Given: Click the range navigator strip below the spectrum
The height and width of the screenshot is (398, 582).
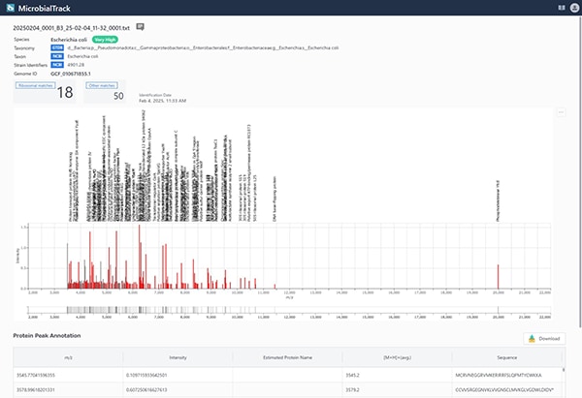Looking at the screenshot, I should coord(291,312).
